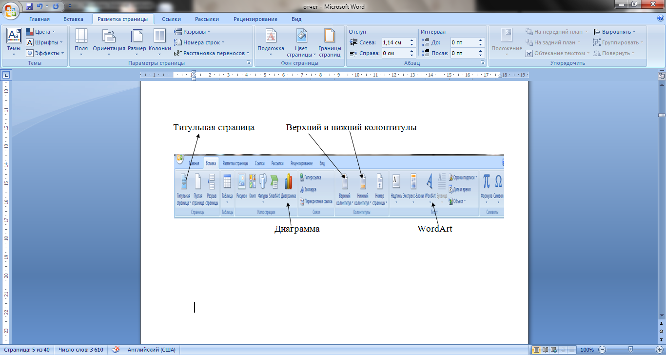
Task: Click the Группировать group button
Action: pyautogui.click(x=618, y=42)
